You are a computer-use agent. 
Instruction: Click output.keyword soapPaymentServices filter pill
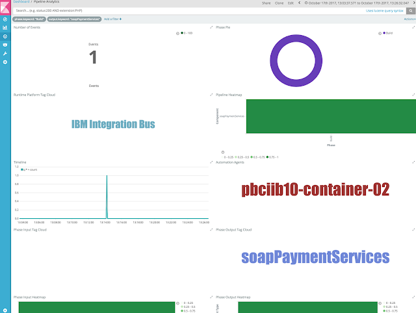tap(74, 19)
